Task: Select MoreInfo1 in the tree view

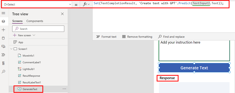Action: pos(28,56)
